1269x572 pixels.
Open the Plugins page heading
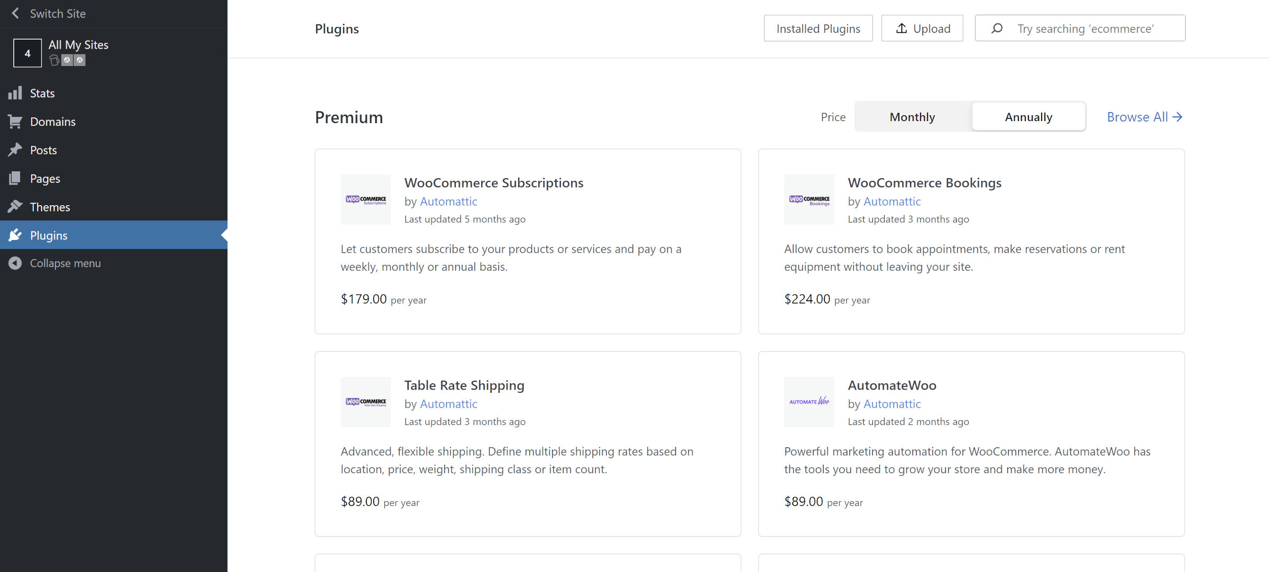336,29
